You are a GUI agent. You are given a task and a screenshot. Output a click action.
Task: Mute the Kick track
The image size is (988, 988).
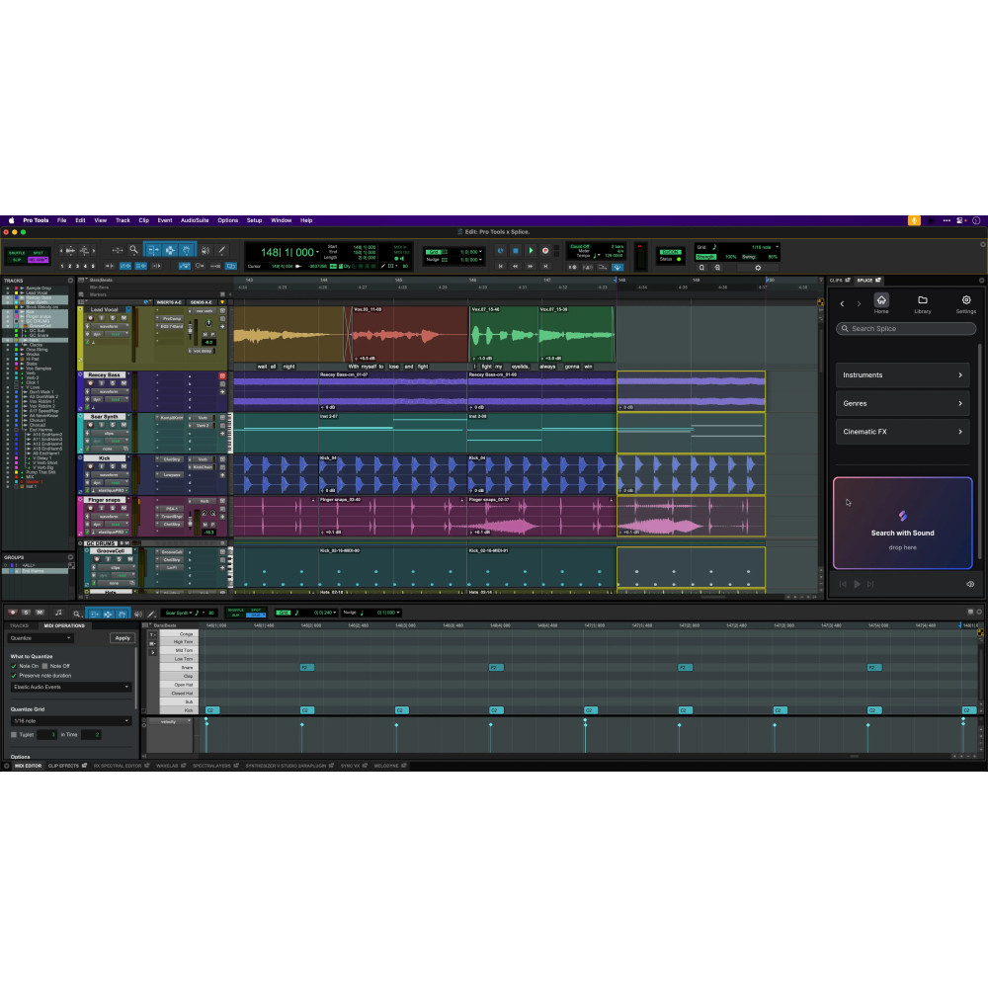pyautogui.click(x=124, y=466)
